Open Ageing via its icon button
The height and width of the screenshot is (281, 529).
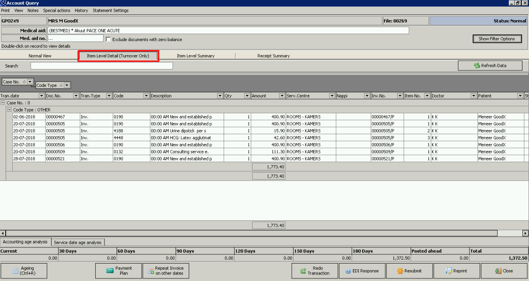point(24,271)
